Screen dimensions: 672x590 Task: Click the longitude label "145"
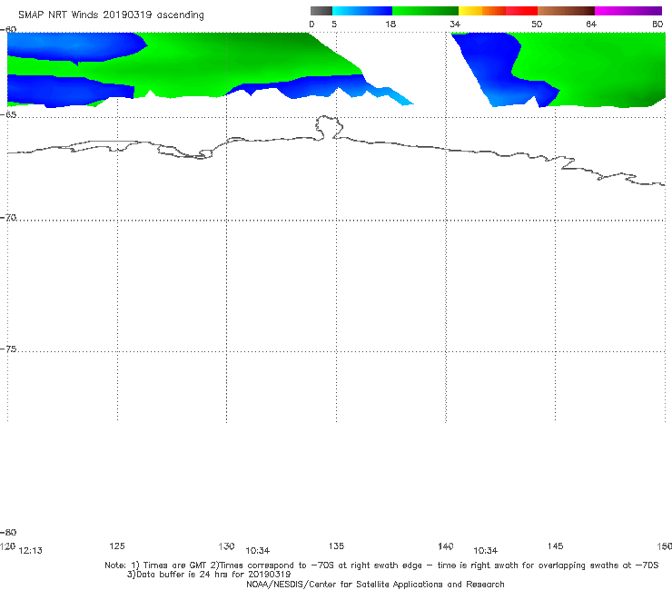click(556, 546)
